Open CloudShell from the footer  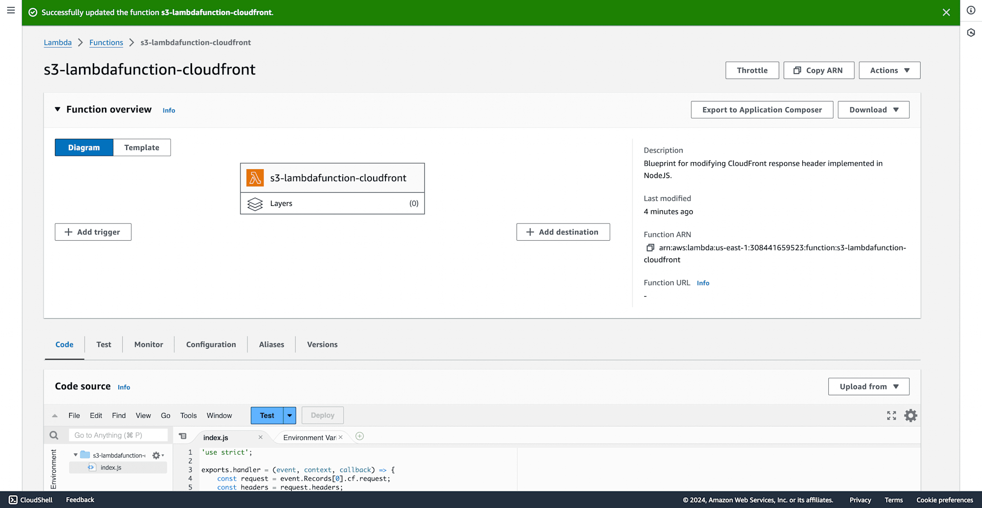click(30, 500)
